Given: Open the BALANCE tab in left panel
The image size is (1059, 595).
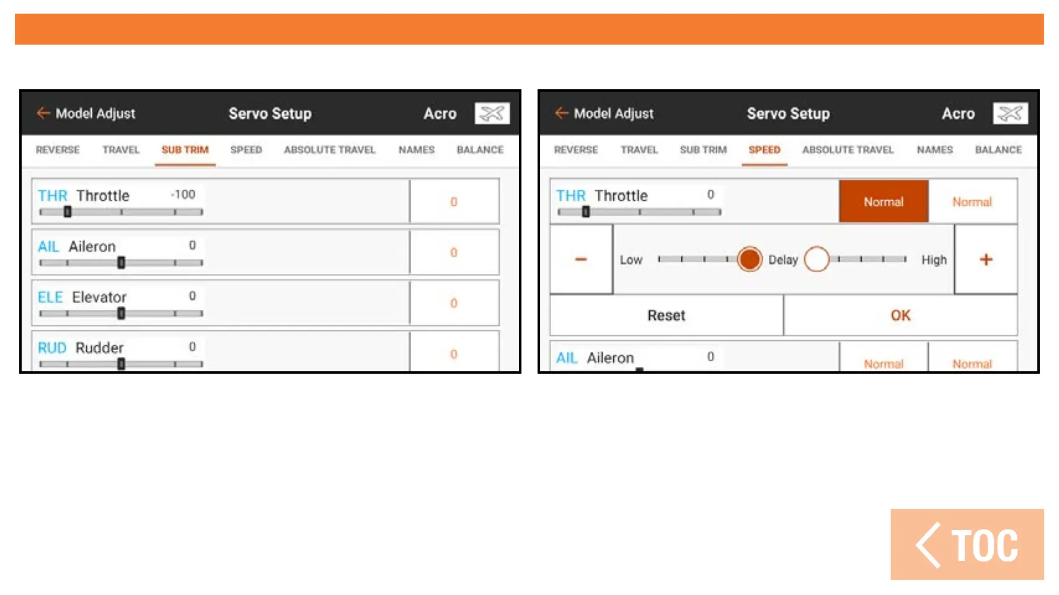Looking at the screenshot, I should (x=480, y=150).
